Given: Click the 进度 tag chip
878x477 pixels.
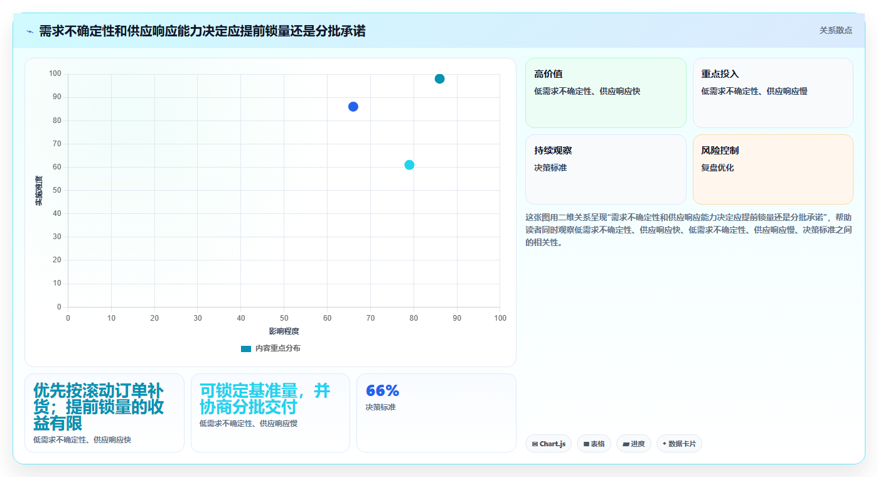Looking at the screenshot, I should [634, 444].
